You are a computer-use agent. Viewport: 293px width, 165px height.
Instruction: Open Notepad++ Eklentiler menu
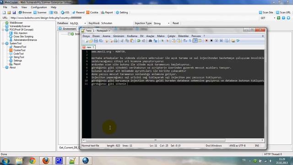(183, 36)
